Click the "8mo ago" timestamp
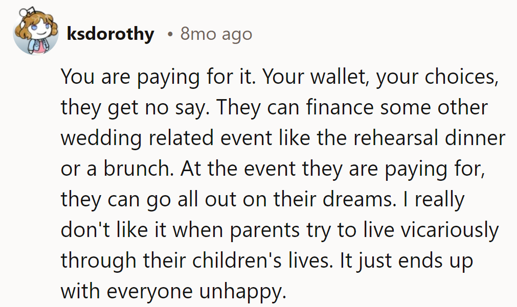Screen dimensions: 517x307 216,34
